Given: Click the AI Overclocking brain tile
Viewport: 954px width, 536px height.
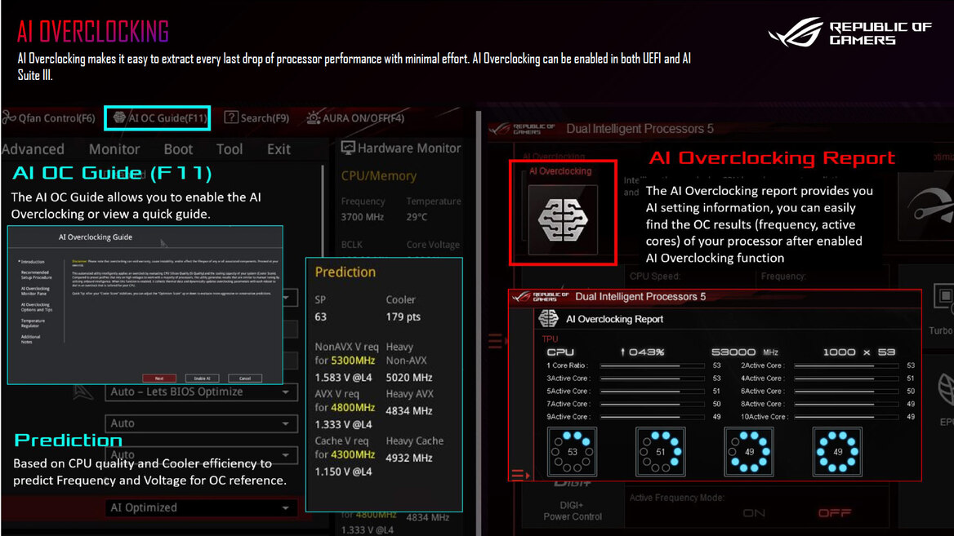Looking at the screenshot, I should (563, 220).
